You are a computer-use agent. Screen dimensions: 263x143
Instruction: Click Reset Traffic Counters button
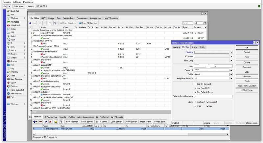247,86
